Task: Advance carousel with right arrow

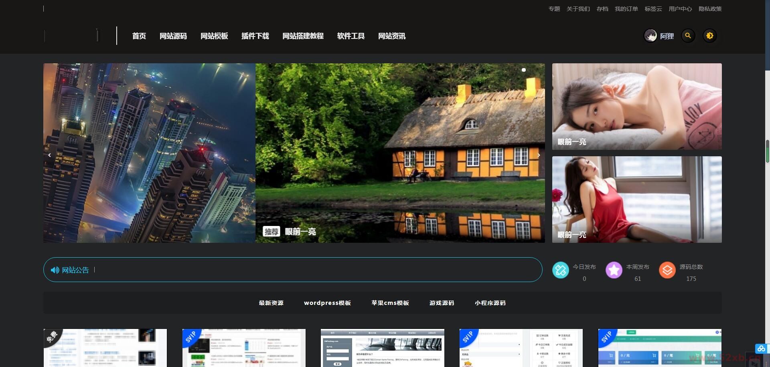Action: click(539, 155)
